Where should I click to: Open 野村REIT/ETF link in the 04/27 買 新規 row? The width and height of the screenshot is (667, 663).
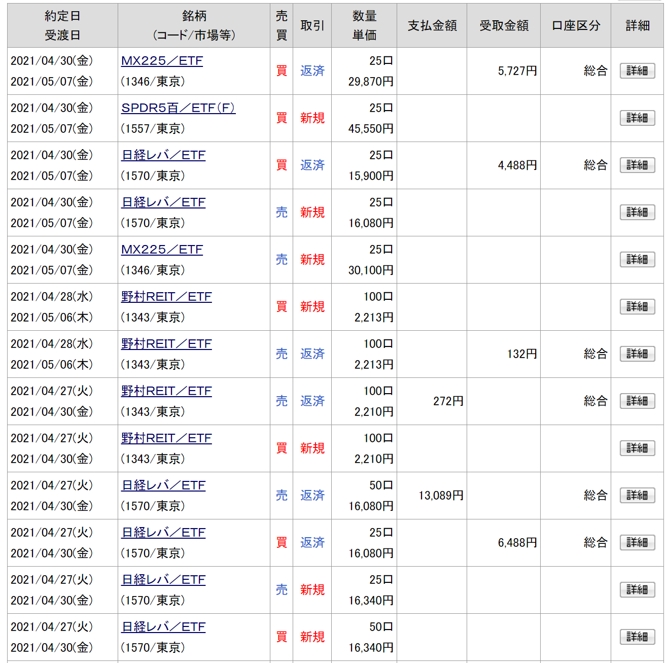point(166,438)
